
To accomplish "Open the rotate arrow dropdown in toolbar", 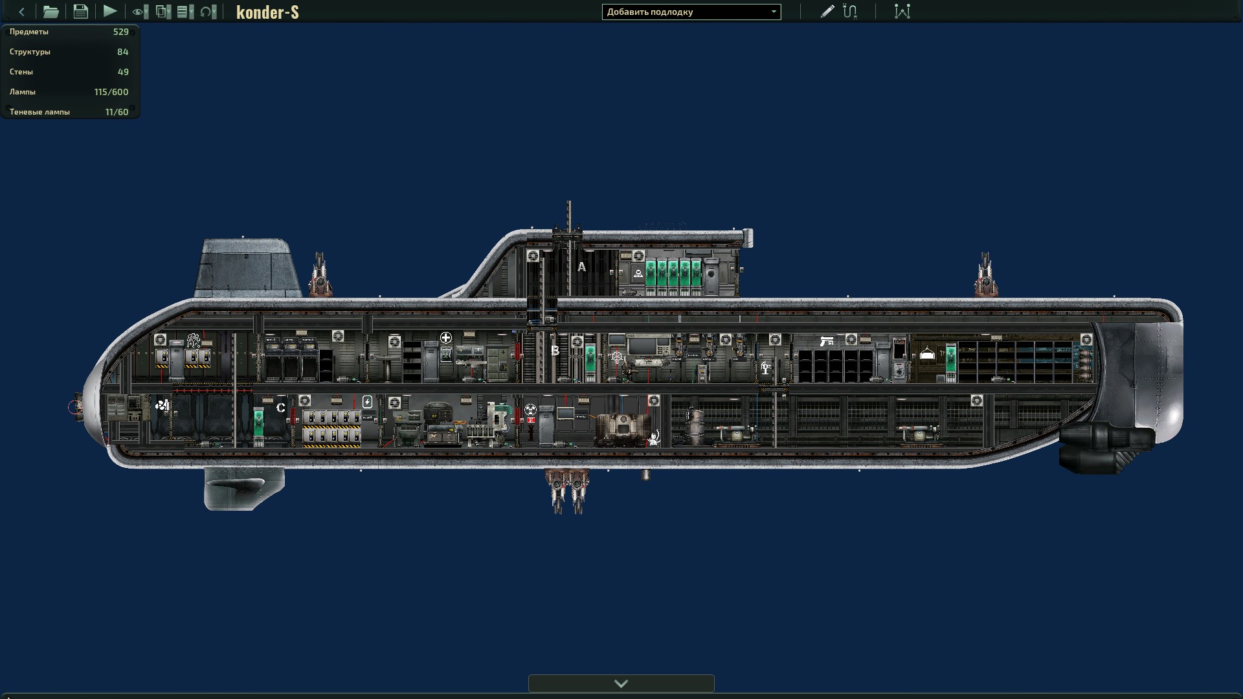I will [208, 12].
